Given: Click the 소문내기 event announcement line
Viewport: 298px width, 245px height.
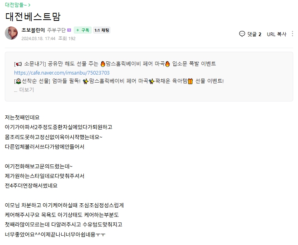Looking at the screenshot, I should [x=115, y=64].
